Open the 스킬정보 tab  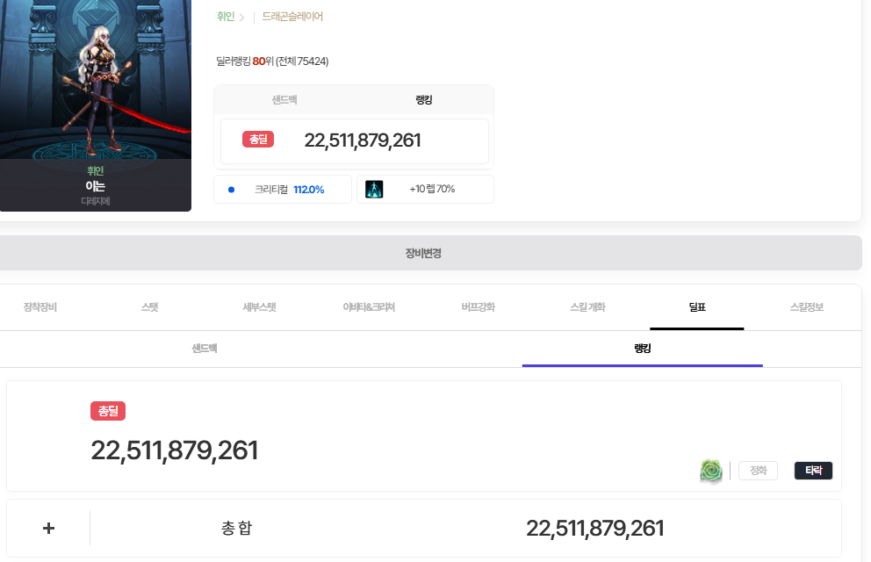pos(806,307)
